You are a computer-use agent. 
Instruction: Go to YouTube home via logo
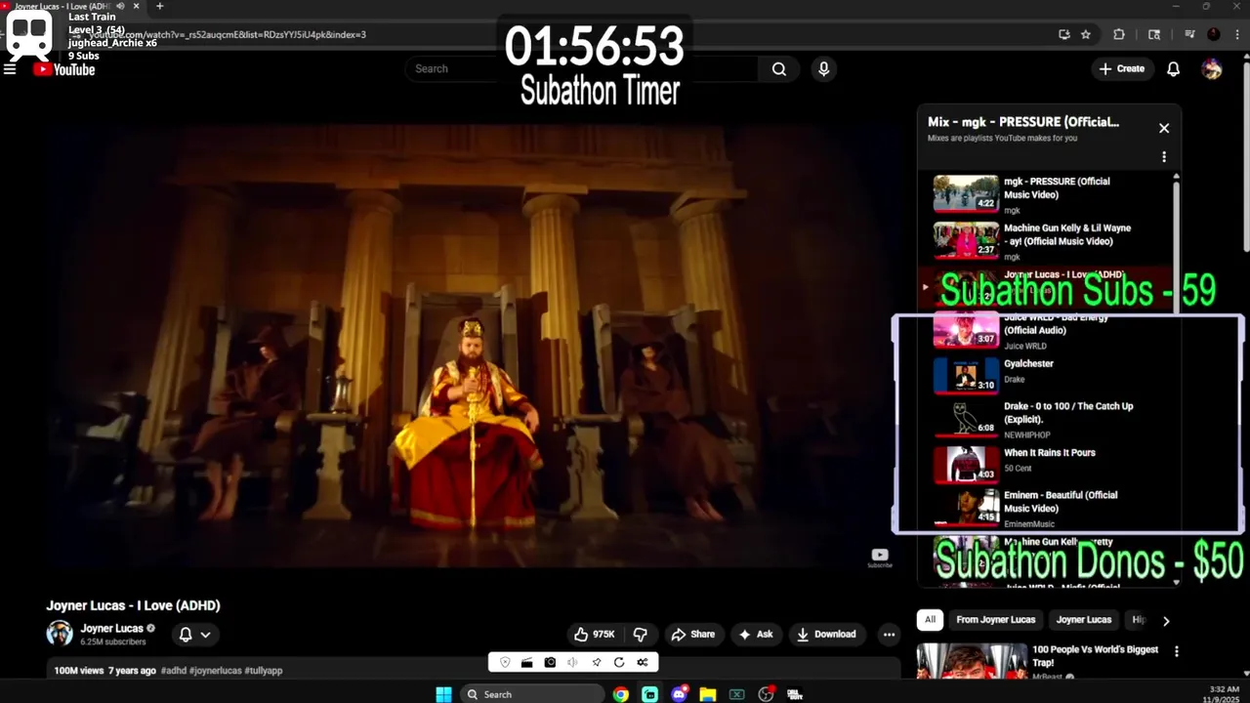[x=64, y=69]
